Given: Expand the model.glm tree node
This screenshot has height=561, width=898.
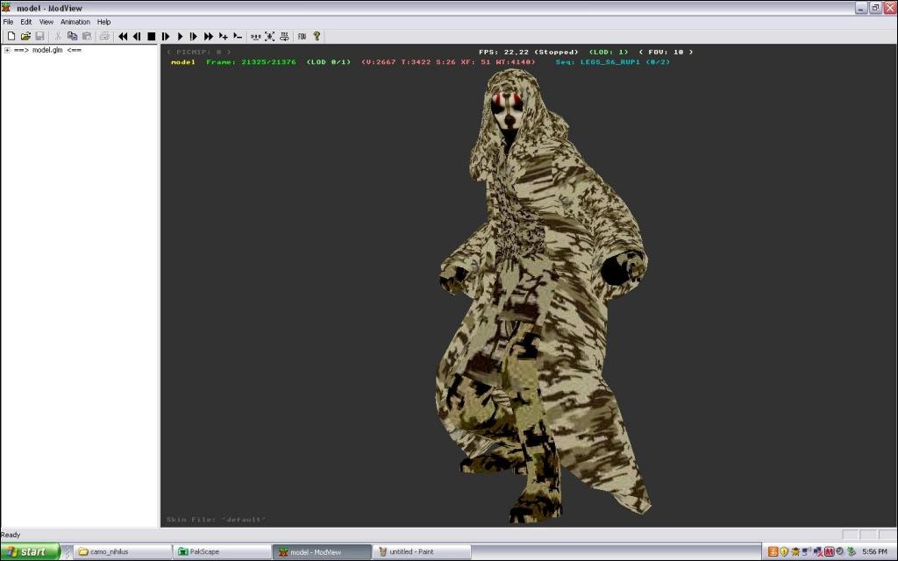Looking at the screenshot, I should tap(7, 50).
